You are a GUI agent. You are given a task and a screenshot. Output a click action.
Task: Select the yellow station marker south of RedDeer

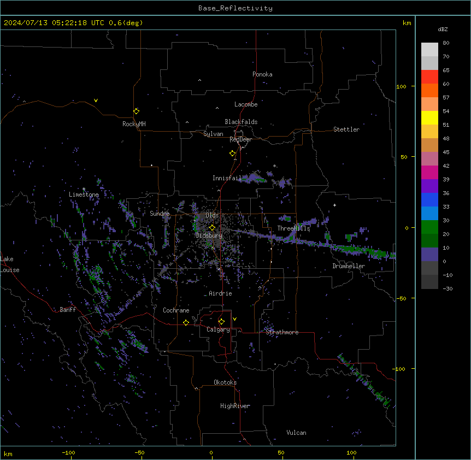[x=233, y=154]
